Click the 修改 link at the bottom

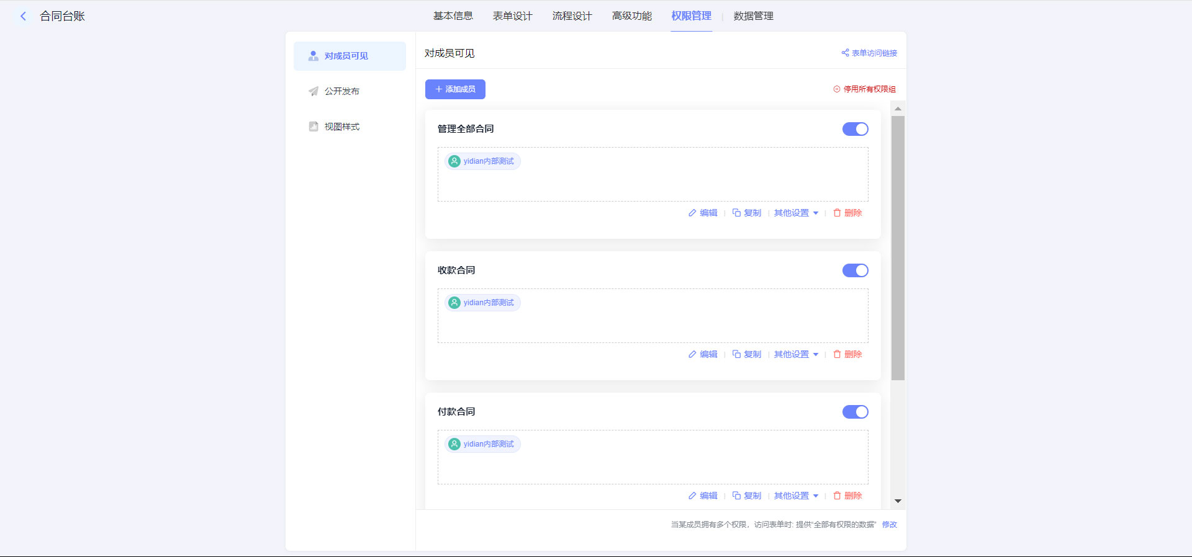pyautogui.click(x=889, y=525)
